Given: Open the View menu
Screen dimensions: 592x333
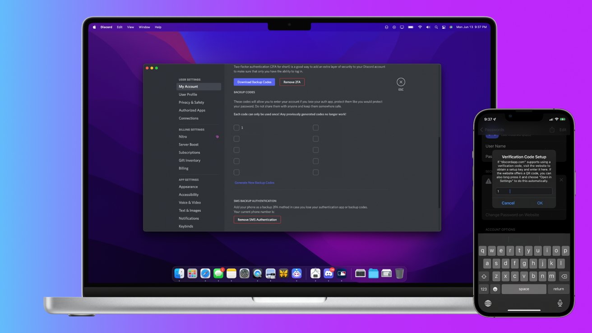Looking at the screenshot, I should click(130, 27).
